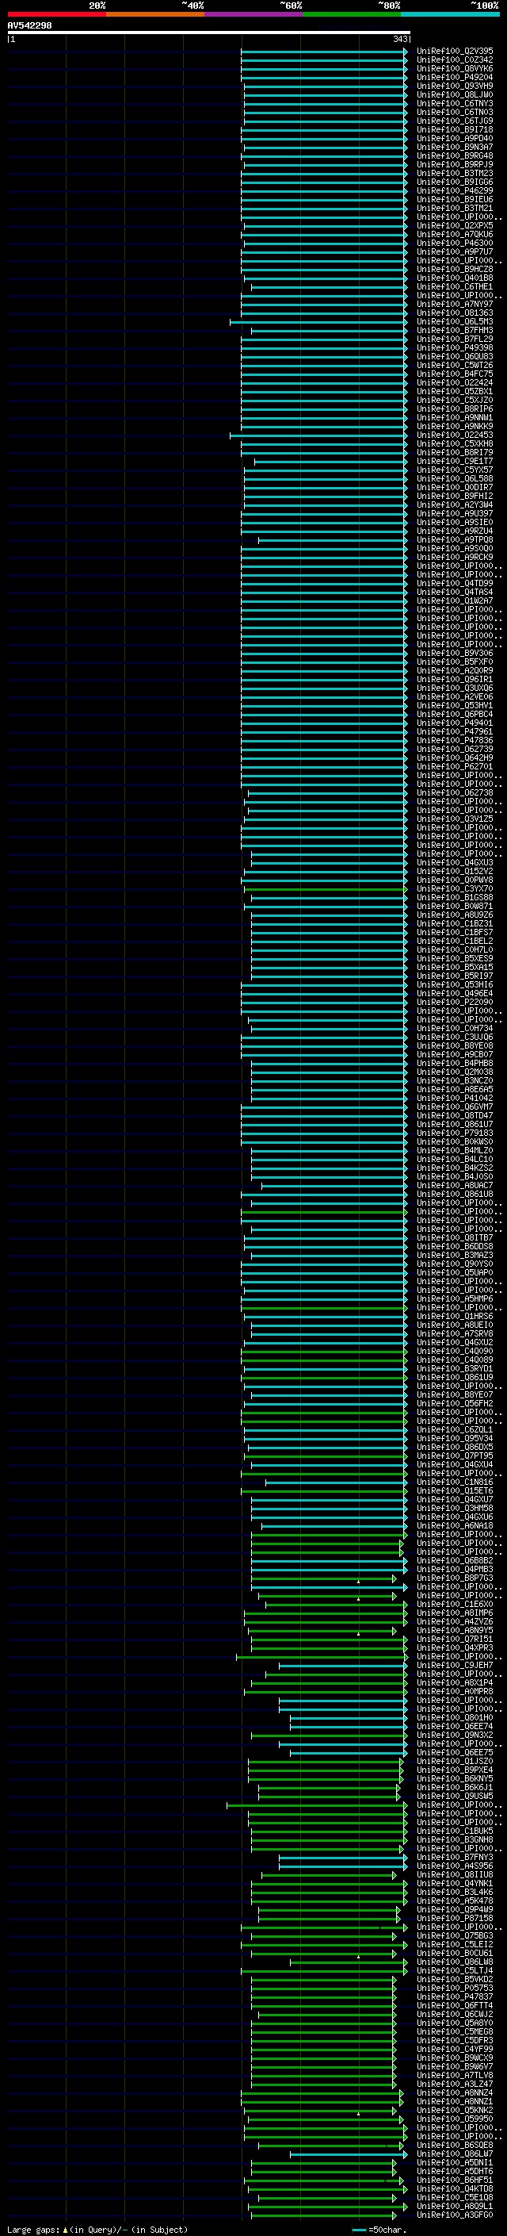Select hit label UniRef100_B9IEU6
Image resolution: width=507 pixels, height=2236 pixels.
click(455, 200)
